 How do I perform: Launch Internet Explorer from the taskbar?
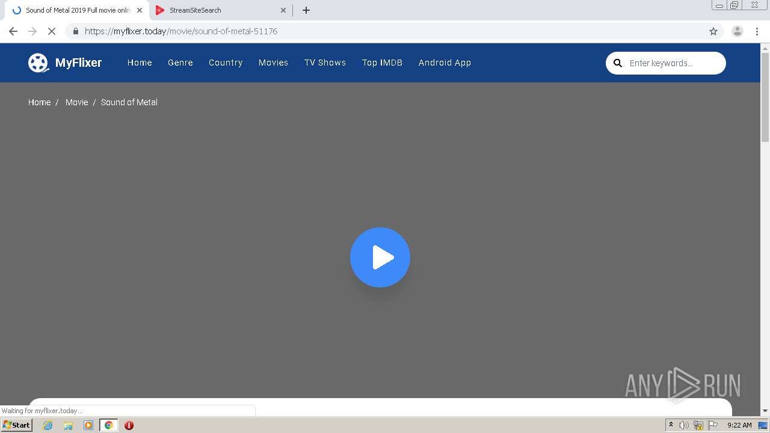48,425
